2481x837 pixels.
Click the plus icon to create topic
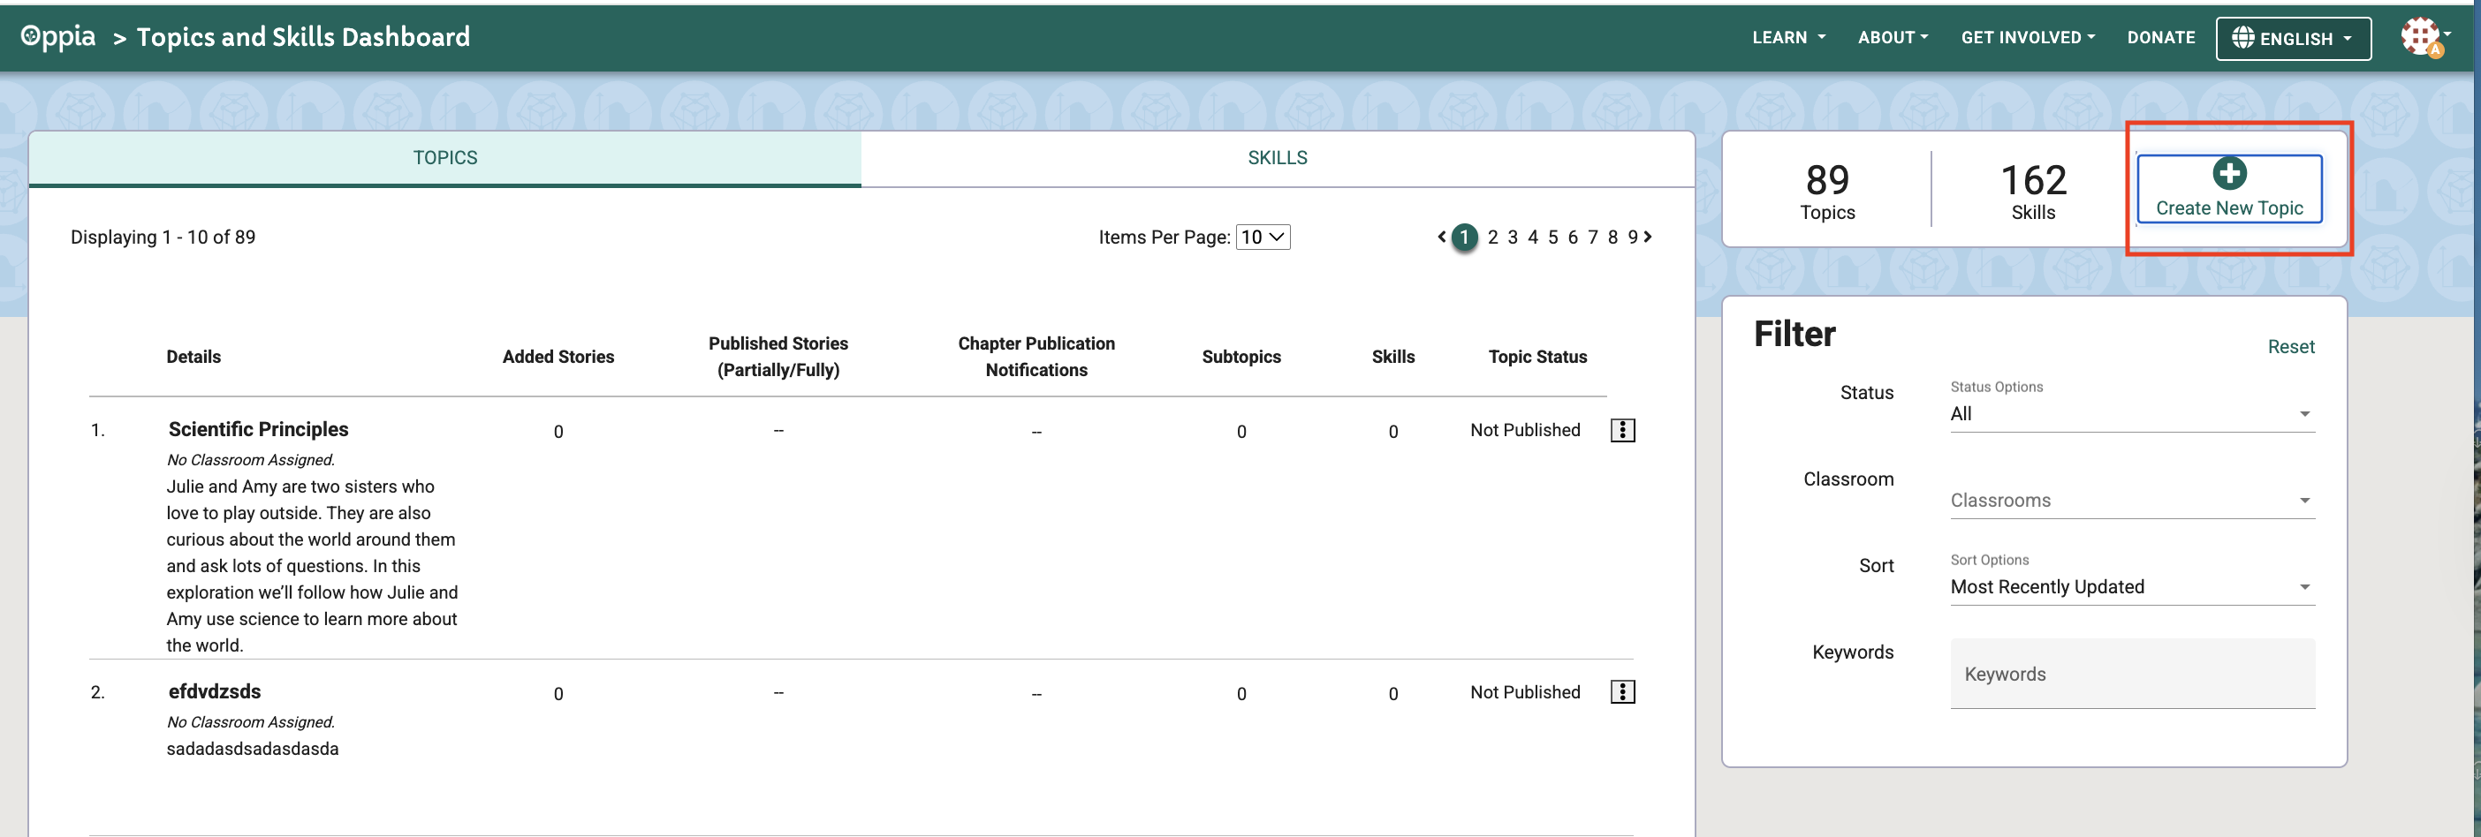pos(2228,174)
